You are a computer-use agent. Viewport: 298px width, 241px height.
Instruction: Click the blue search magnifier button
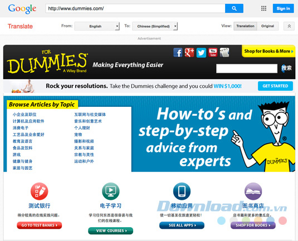pyautogui.click(x=234, y=8)
